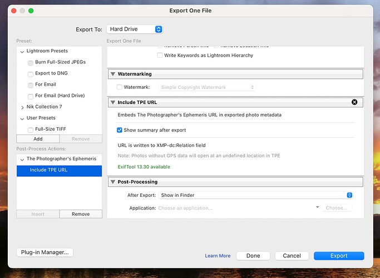Open the Export To Hard Drive dropdown
The image size is (380, 278).
135,29
